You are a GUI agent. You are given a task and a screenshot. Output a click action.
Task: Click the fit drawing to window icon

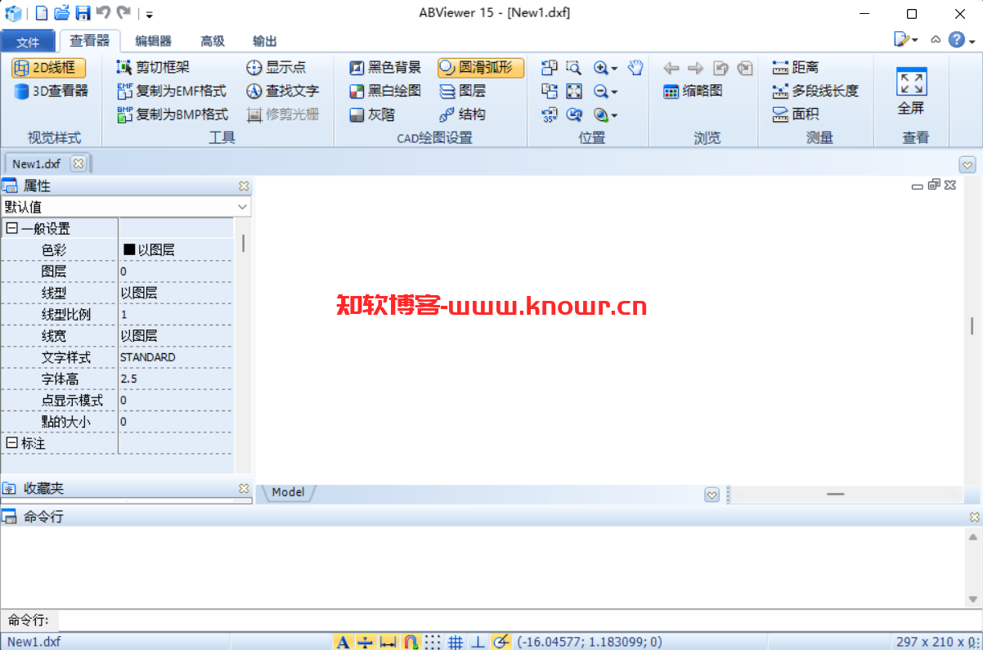click(574, 91)
